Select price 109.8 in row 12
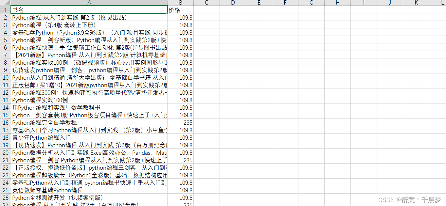446x206 pixels. click(x=180, y=92)
